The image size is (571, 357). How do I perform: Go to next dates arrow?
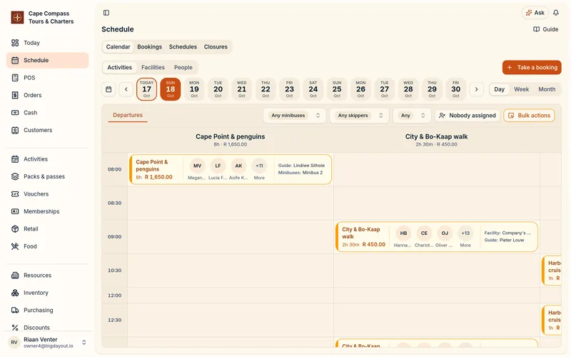point(476,89)
